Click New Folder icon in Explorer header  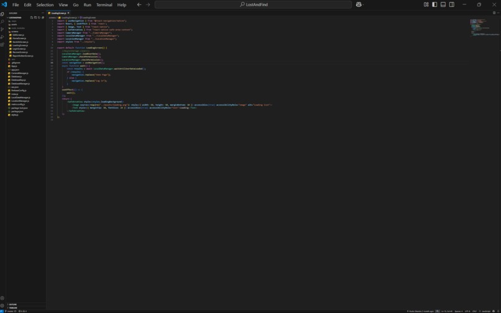coord(35,17)
